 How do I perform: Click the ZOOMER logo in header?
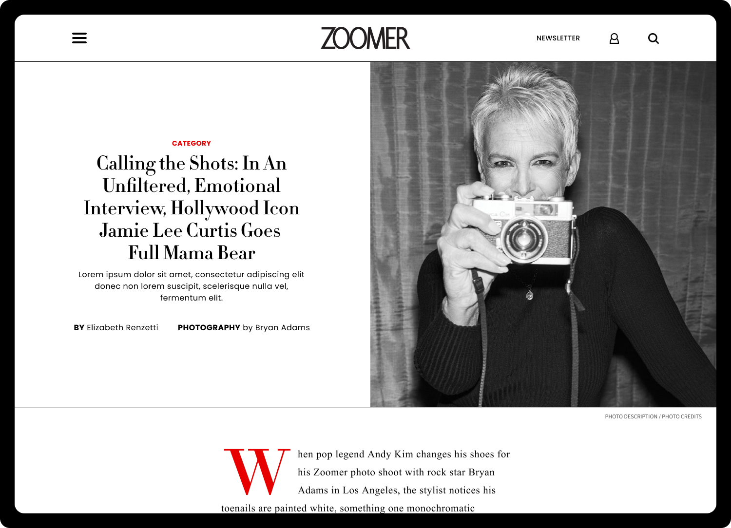coord(365,38)
